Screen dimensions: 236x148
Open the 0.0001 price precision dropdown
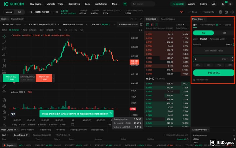[x=180, y=25]
